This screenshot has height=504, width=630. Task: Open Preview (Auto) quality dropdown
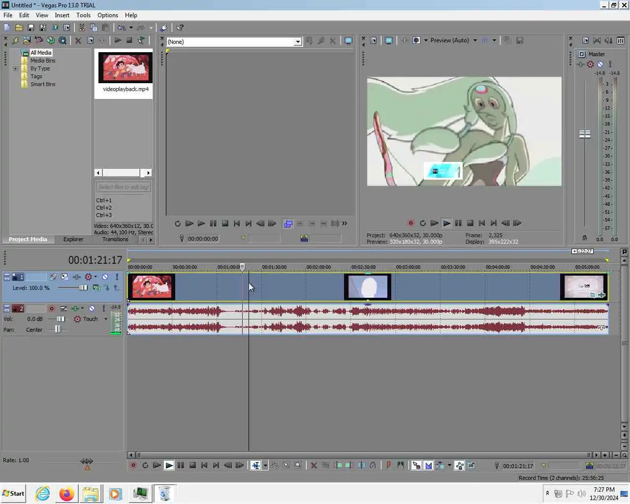click(475, 40)
